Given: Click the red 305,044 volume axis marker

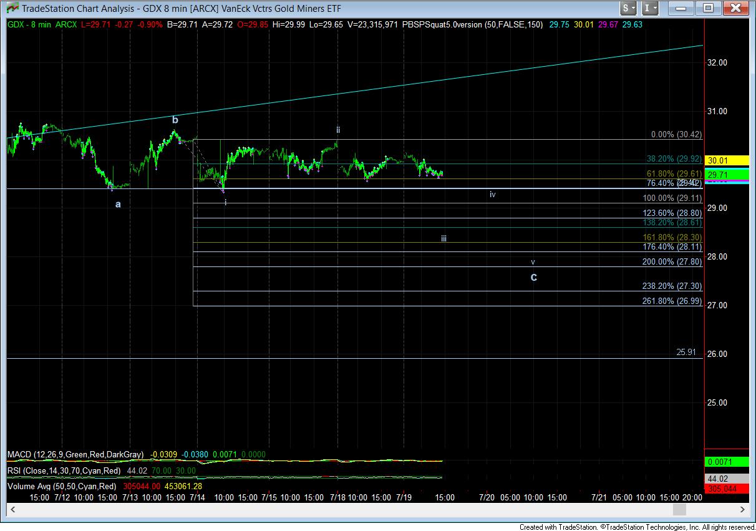Looking at the screenshot, I should point(725,489).
